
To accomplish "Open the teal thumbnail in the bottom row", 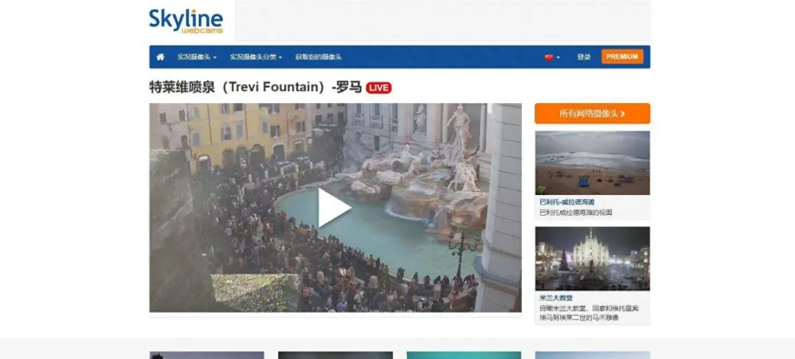I will click(464, 355).
